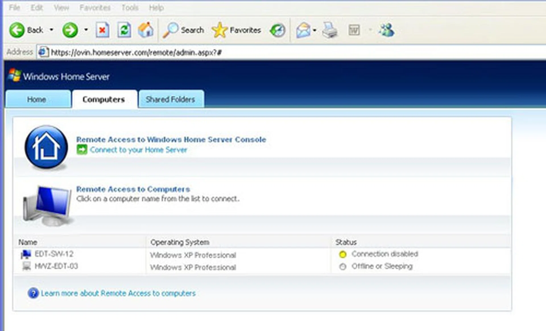The width and height of the screenshot is (546, 331).
Task: Click the computer icon beside EDT-SW-12
Action: click(26, 254)
